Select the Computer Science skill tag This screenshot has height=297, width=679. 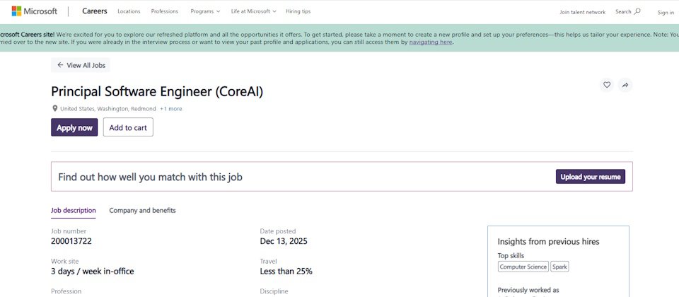click(523, 267)
